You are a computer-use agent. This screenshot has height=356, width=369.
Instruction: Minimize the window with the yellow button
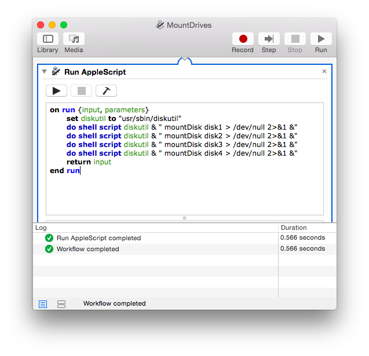coord(52,25)
